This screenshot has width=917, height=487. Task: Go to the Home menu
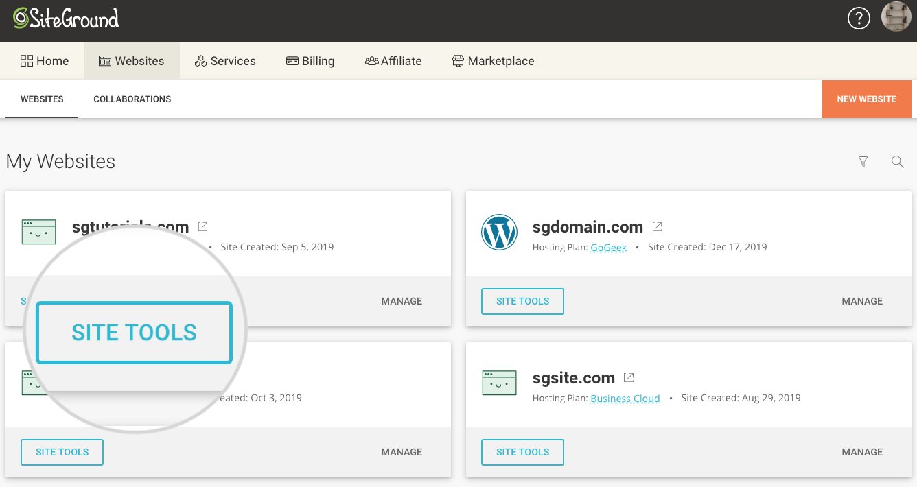pos(45,61)
